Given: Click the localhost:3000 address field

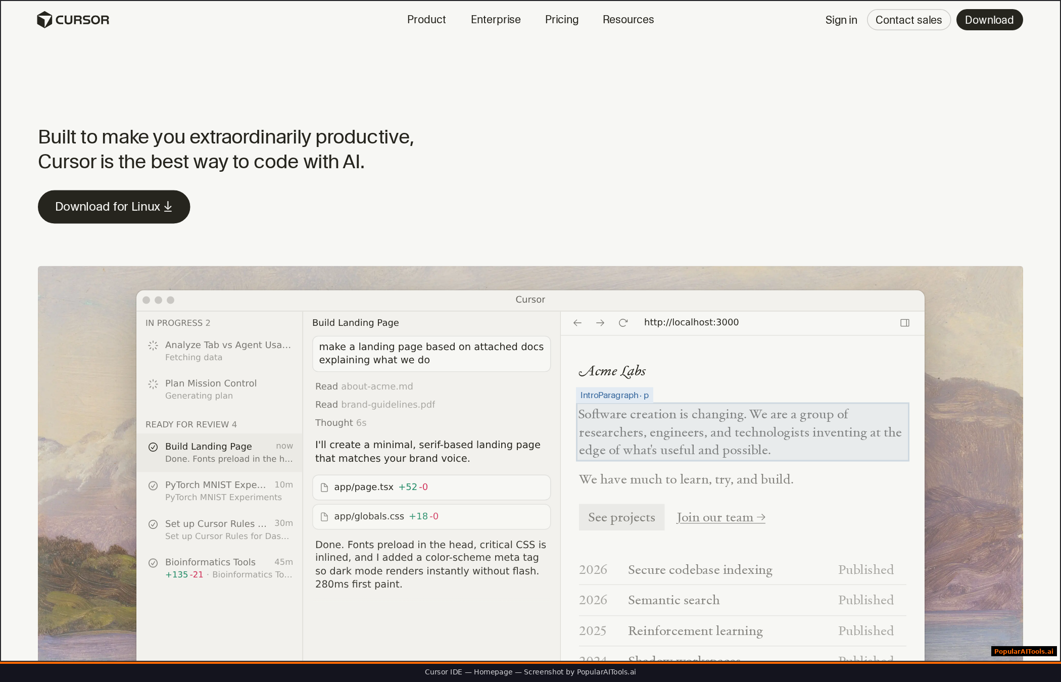Looking at the screenshot, I should (691, 322).
